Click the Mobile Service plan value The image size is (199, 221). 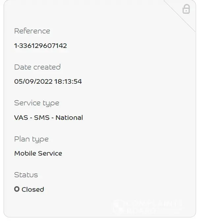coord(38,153)
